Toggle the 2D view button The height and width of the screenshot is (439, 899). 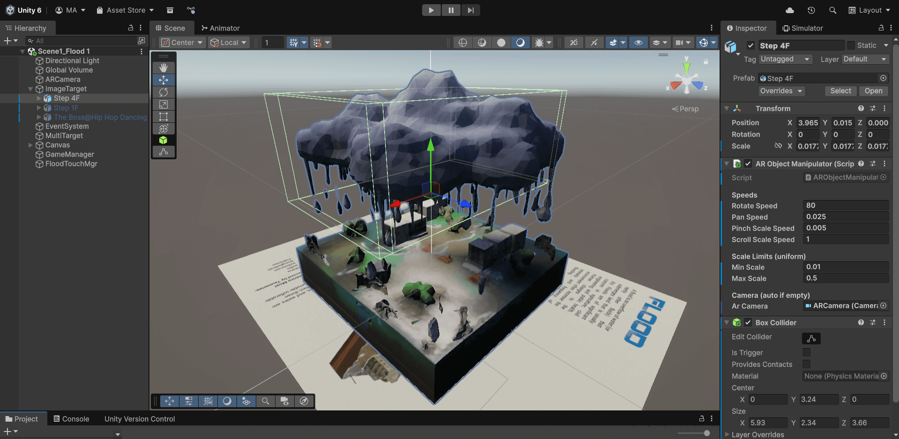pos(574,43)
